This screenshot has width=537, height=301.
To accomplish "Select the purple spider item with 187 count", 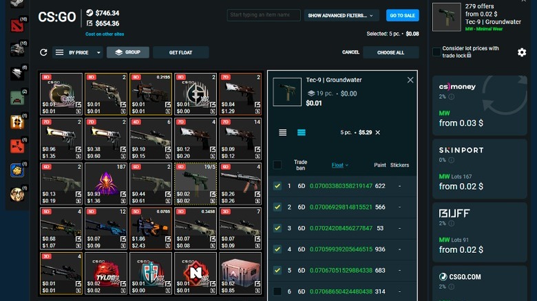I will coord(106,183).
